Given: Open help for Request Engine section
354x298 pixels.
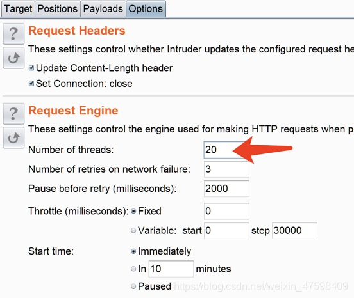Looking at the screenshot, I should click(13, 114).
